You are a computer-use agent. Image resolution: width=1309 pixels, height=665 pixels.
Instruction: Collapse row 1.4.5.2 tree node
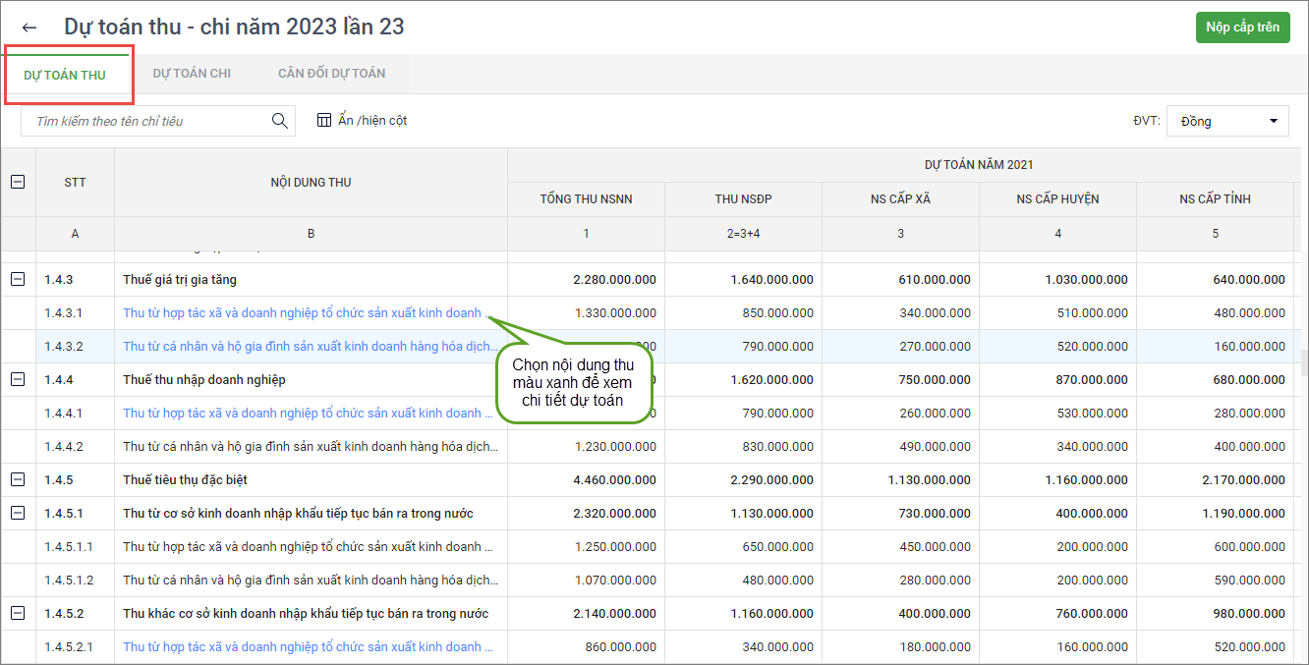(x=18, y=614)
